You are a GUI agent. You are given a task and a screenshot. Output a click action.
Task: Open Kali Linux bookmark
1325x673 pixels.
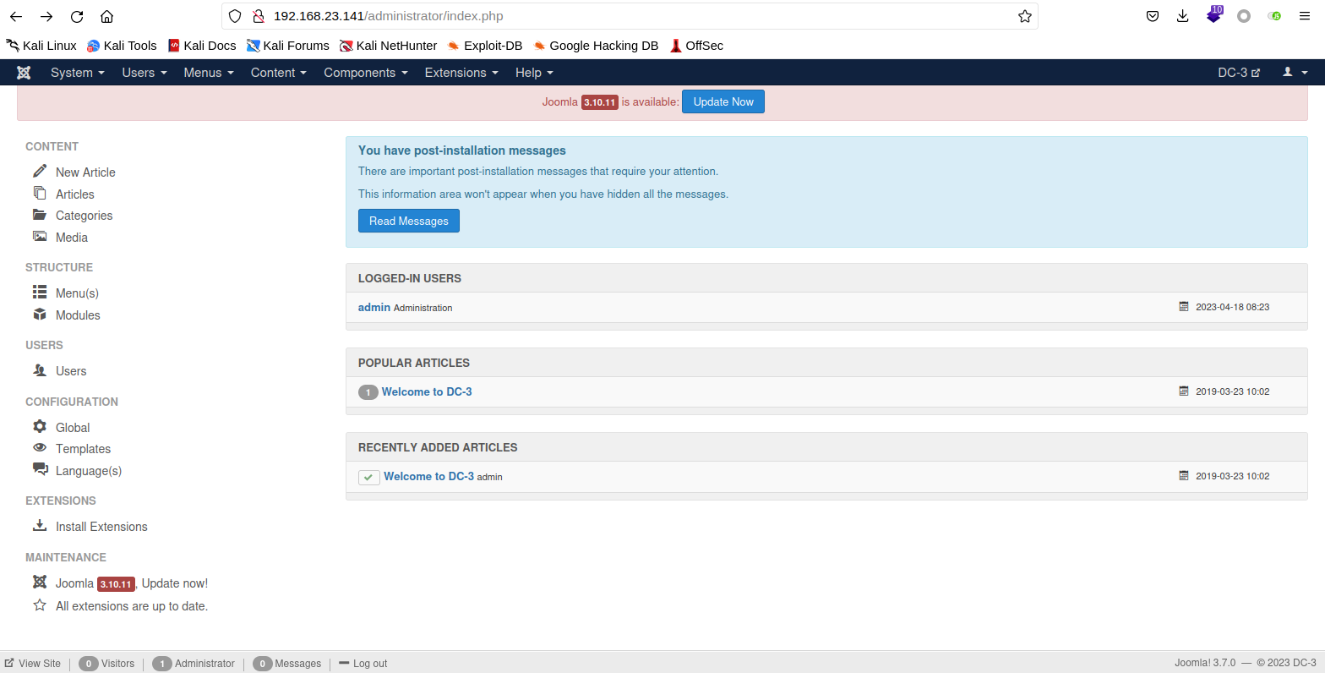41,46
